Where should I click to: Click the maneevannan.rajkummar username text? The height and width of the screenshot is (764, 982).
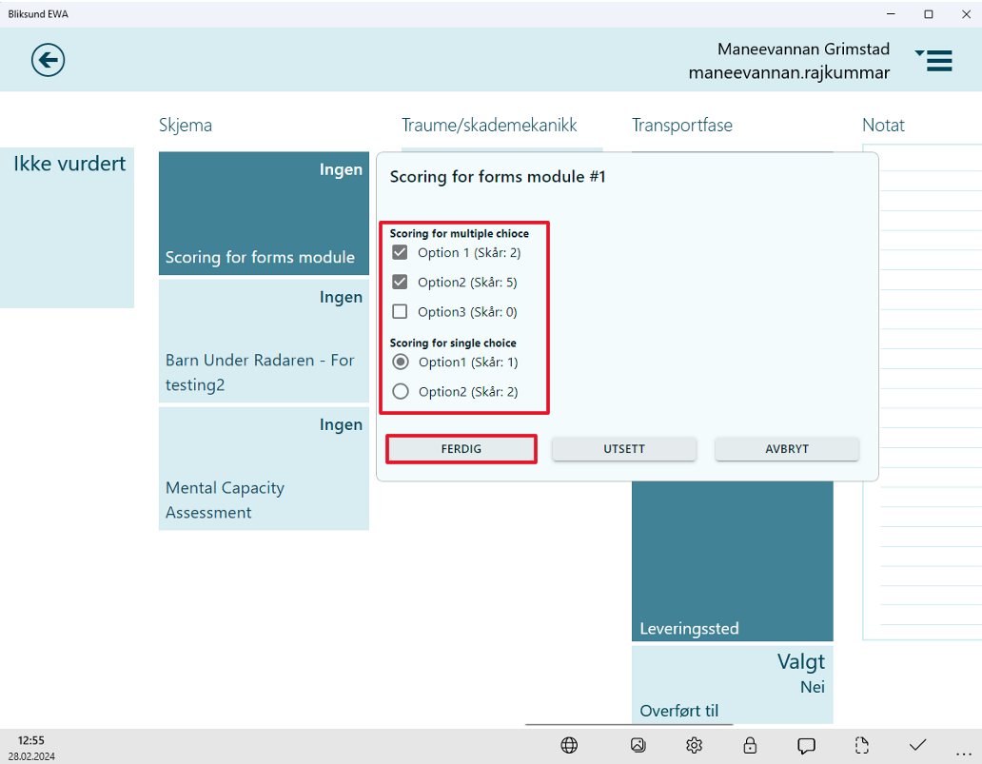coord(789,72)
